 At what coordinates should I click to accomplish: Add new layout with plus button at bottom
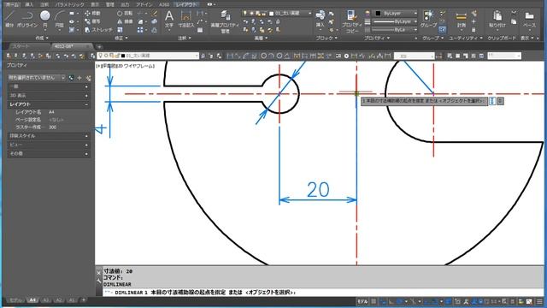[x=84, y=300]
